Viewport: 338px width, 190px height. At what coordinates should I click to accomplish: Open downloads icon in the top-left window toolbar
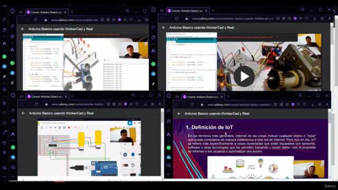pos(139,20)
